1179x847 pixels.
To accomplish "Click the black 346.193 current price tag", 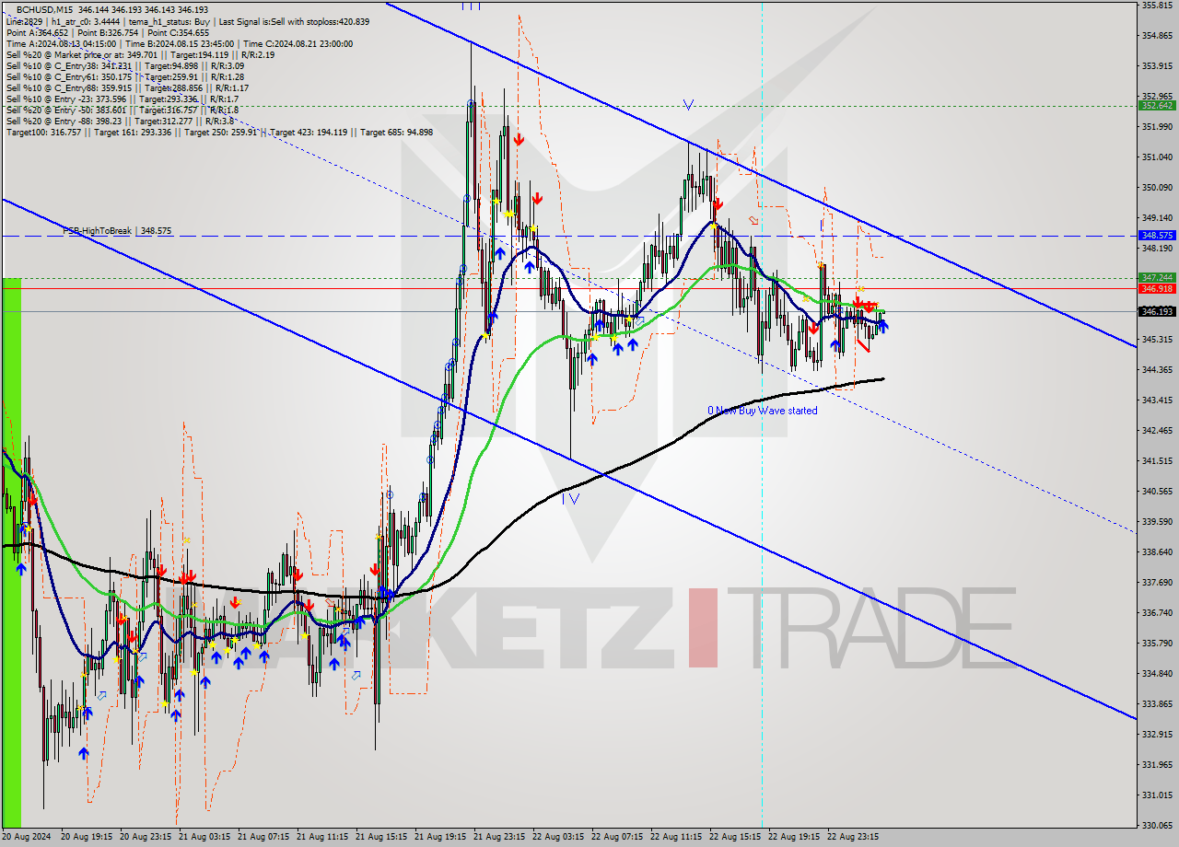I will (1157, 311).
